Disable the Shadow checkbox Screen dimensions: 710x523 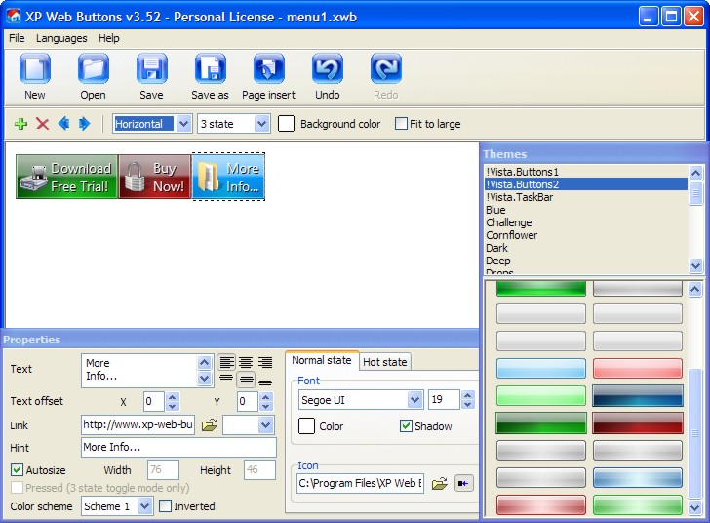pyautogui.click(x=407, y=426)
